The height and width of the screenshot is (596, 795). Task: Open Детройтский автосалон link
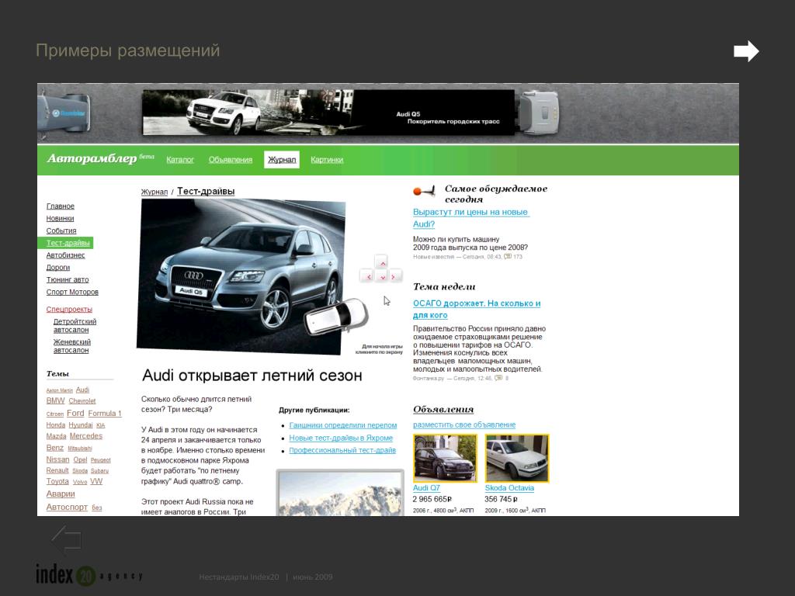coord(75,325)
